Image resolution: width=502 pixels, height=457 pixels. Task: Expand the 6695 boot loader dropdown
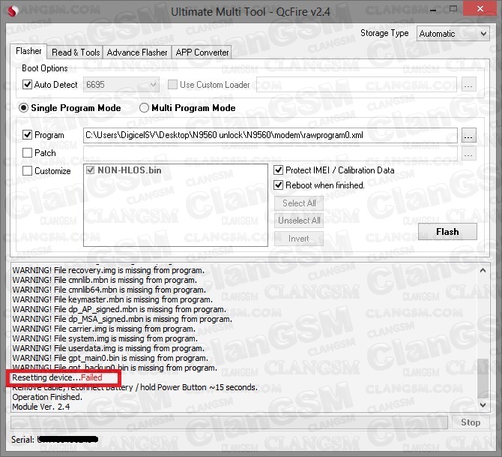[x=121, y=85]
